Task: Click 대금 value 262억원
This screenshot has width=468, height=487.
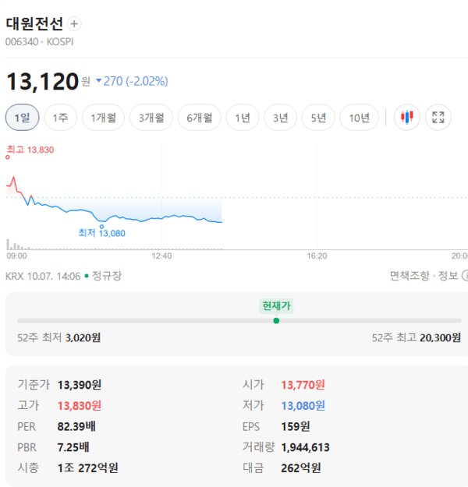Action: (x=301, y=468)
